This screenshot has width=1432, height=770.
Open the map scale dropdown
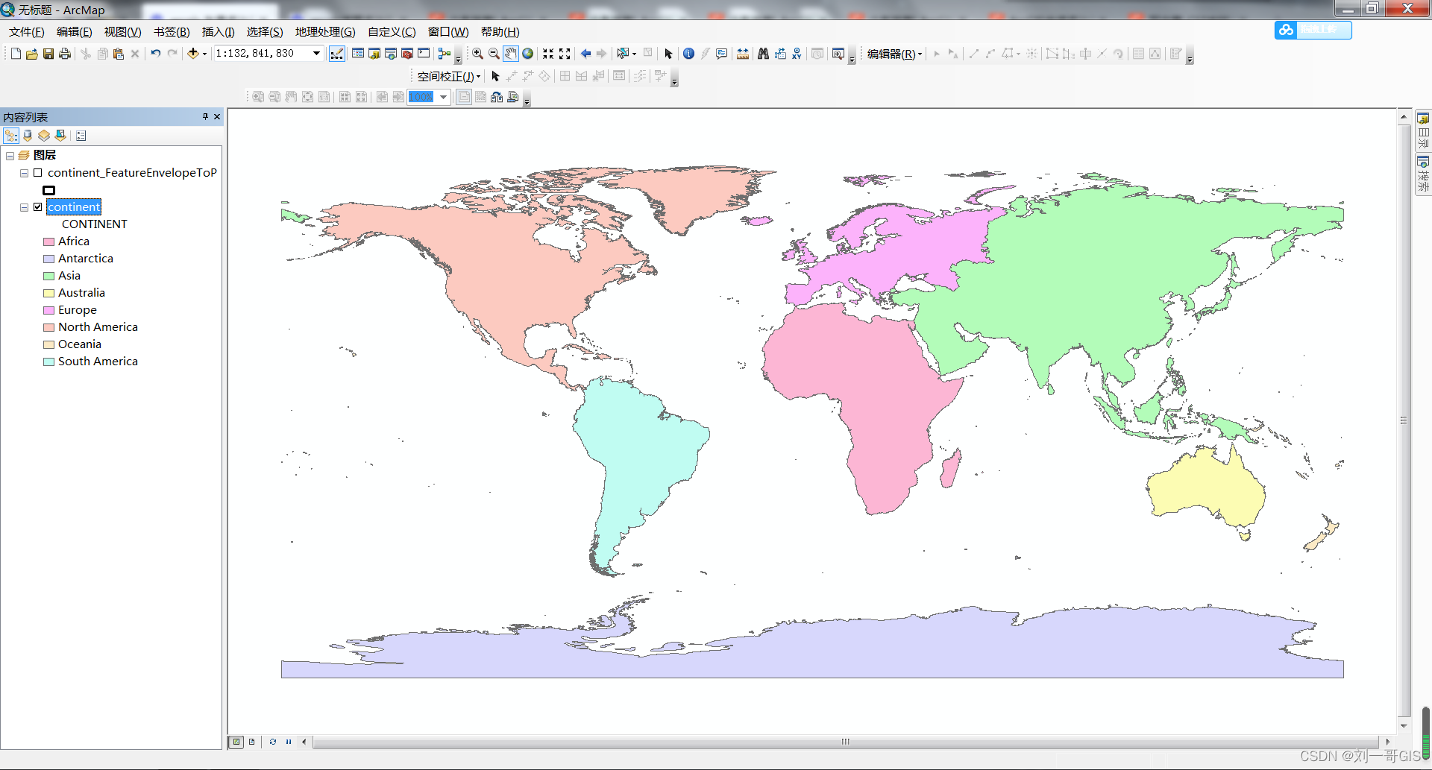316,54
